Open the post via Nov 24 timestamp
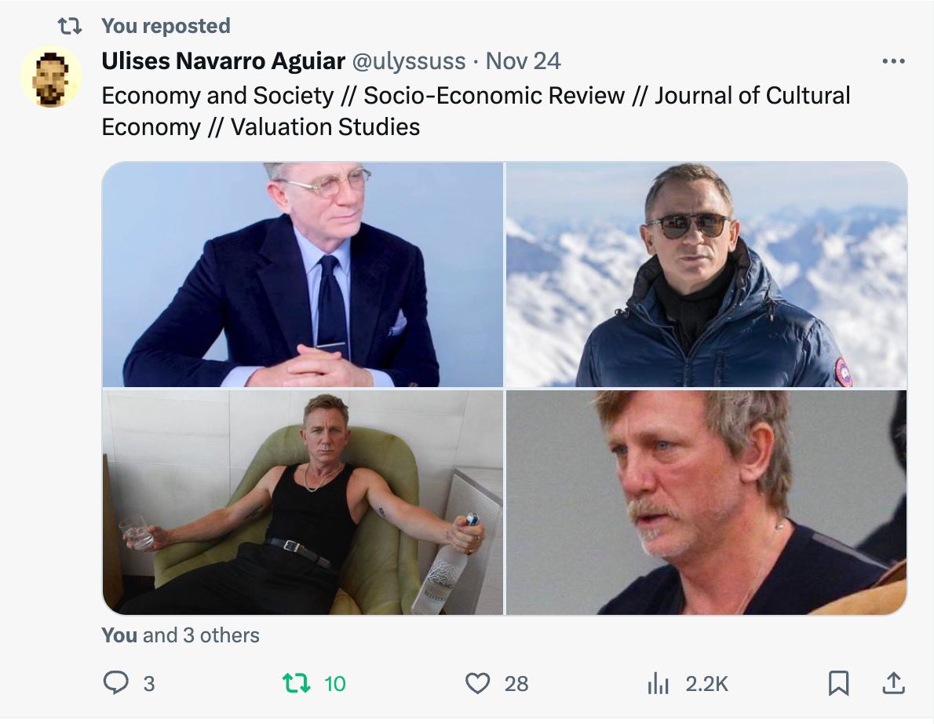934x724 pixels. [x=524, y=60]
